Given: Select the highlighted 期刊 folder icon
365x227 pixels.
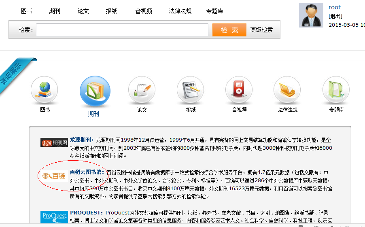Looking at the screenshot, I should click(95, 91).
